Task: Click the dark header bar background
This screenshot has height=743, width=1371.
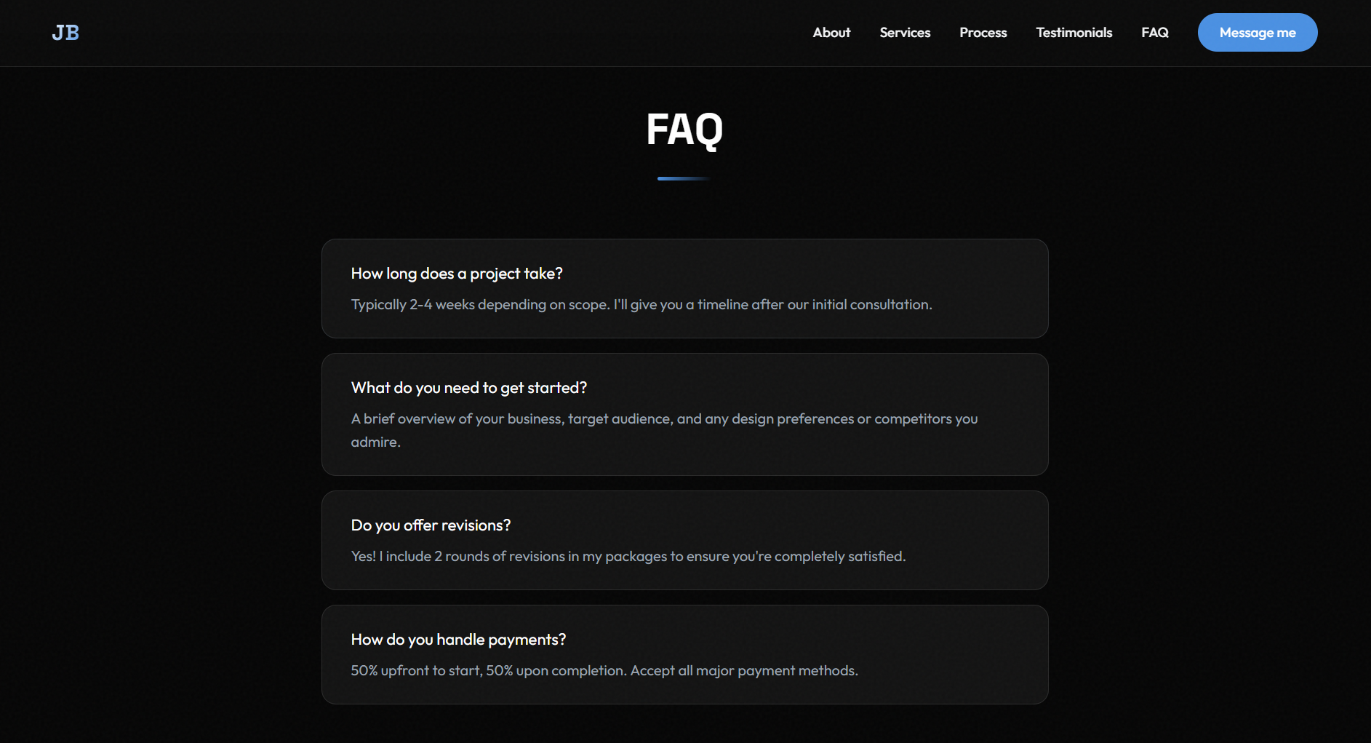Action: click(436, 33)
